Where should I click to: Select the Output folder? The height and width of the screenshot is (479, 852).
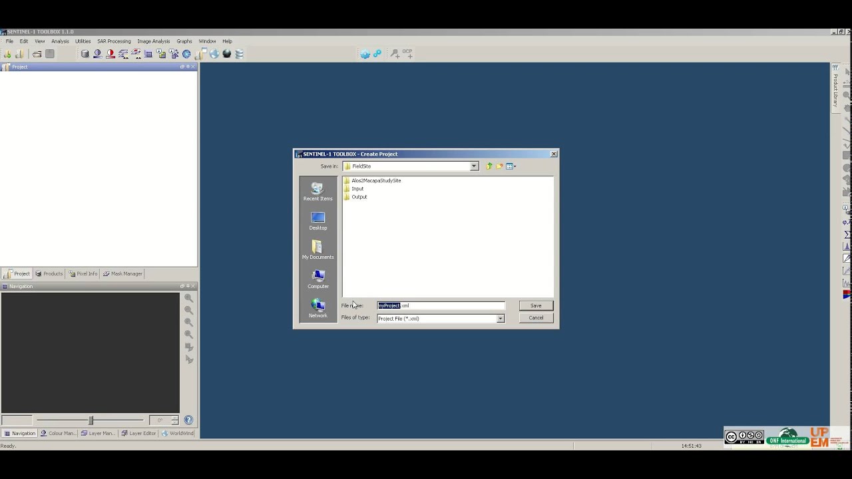pyautogui.click(x=355, y=197)
